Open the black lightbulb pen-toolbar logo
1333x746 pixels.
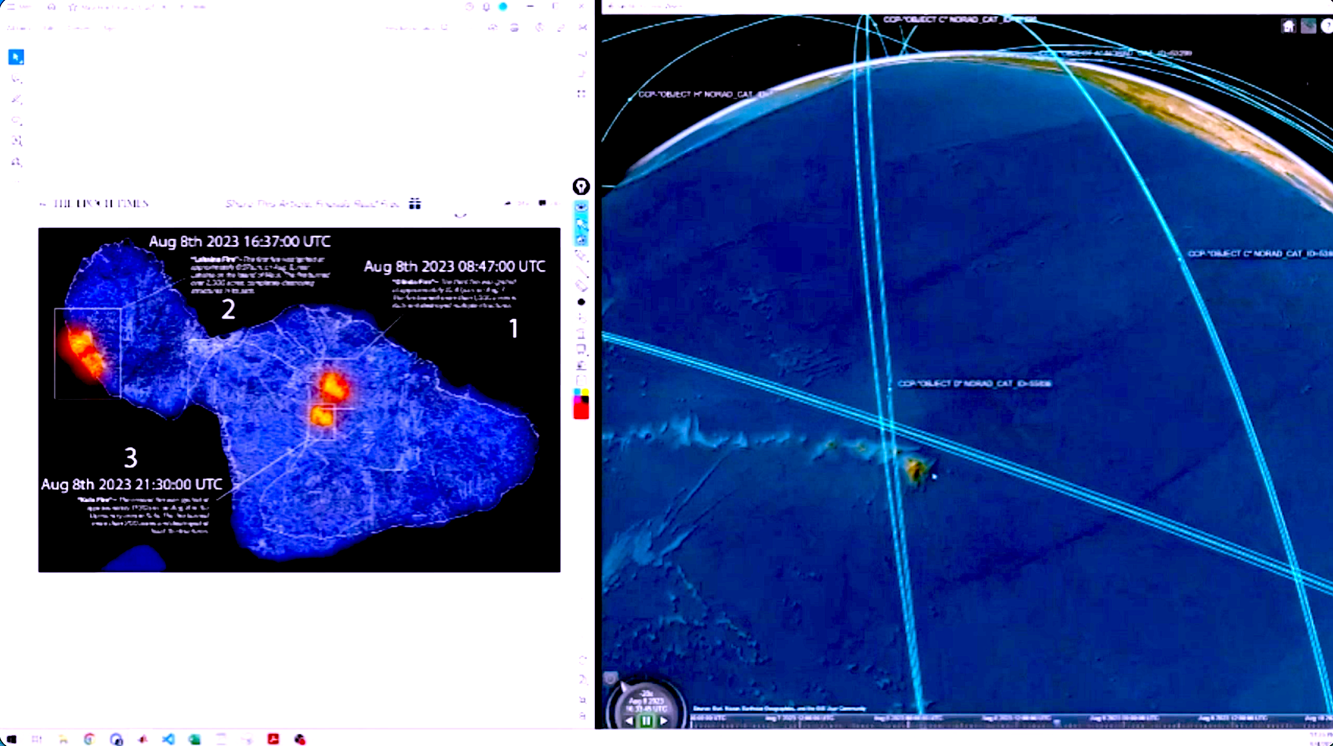pos(581,186)
